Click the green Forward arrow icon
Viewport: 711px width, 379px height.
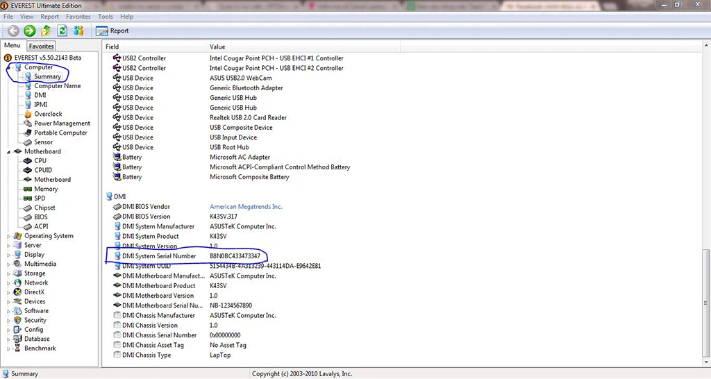pyautogui.click(x=29, y=31)
